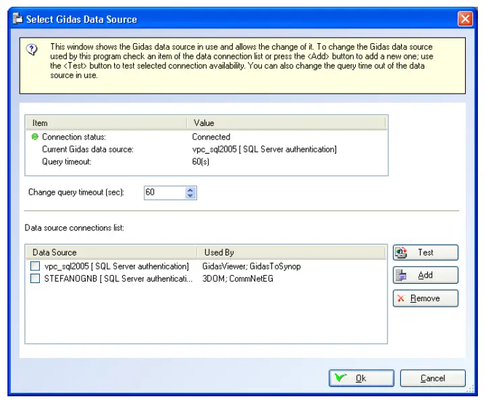
Task: Add a new data source
Action: [425, 275]
